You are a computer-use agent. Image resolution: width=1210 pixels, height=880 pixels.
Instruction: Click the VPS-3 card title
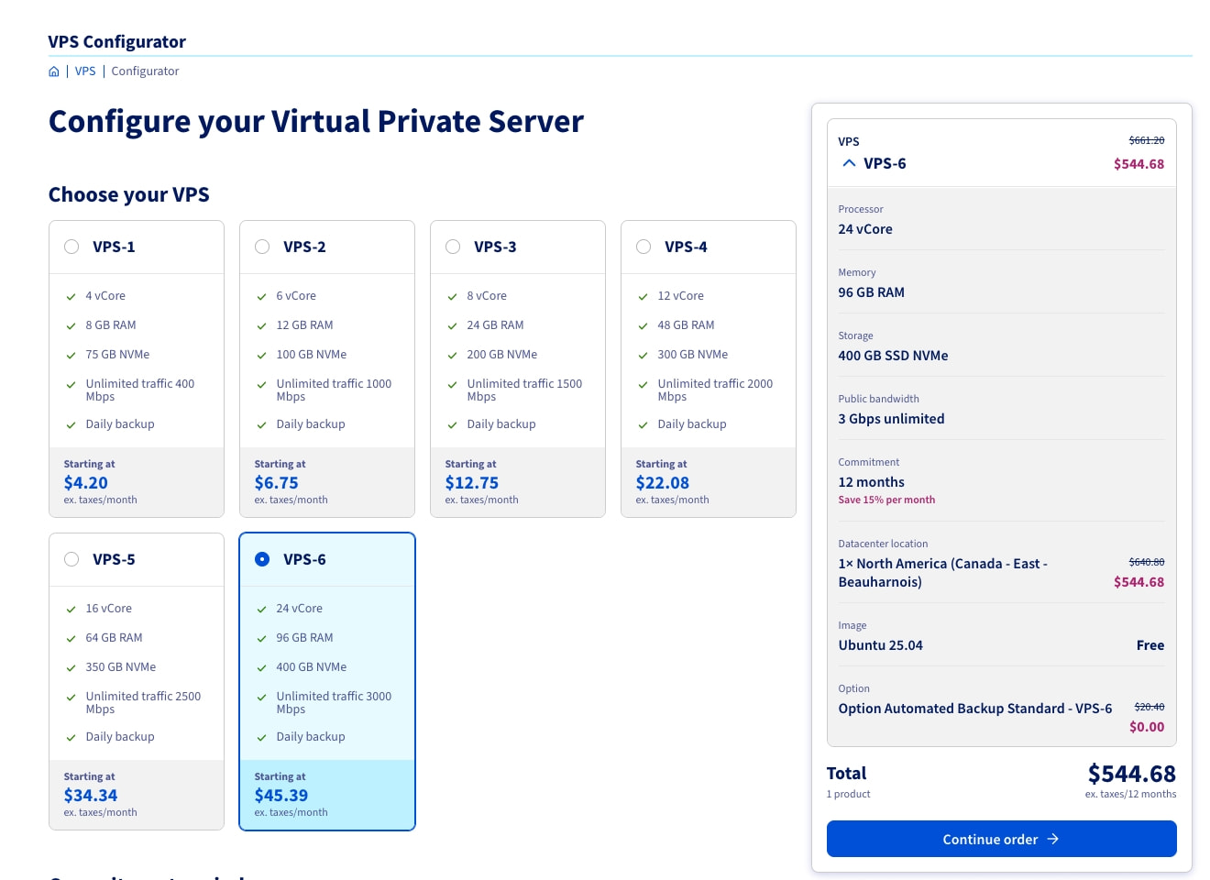pyautogui.click(x=495, y=247)
